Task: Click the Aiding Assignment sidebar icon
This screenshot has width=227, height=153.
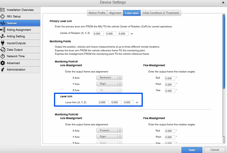Action: (x=3, y=30)
